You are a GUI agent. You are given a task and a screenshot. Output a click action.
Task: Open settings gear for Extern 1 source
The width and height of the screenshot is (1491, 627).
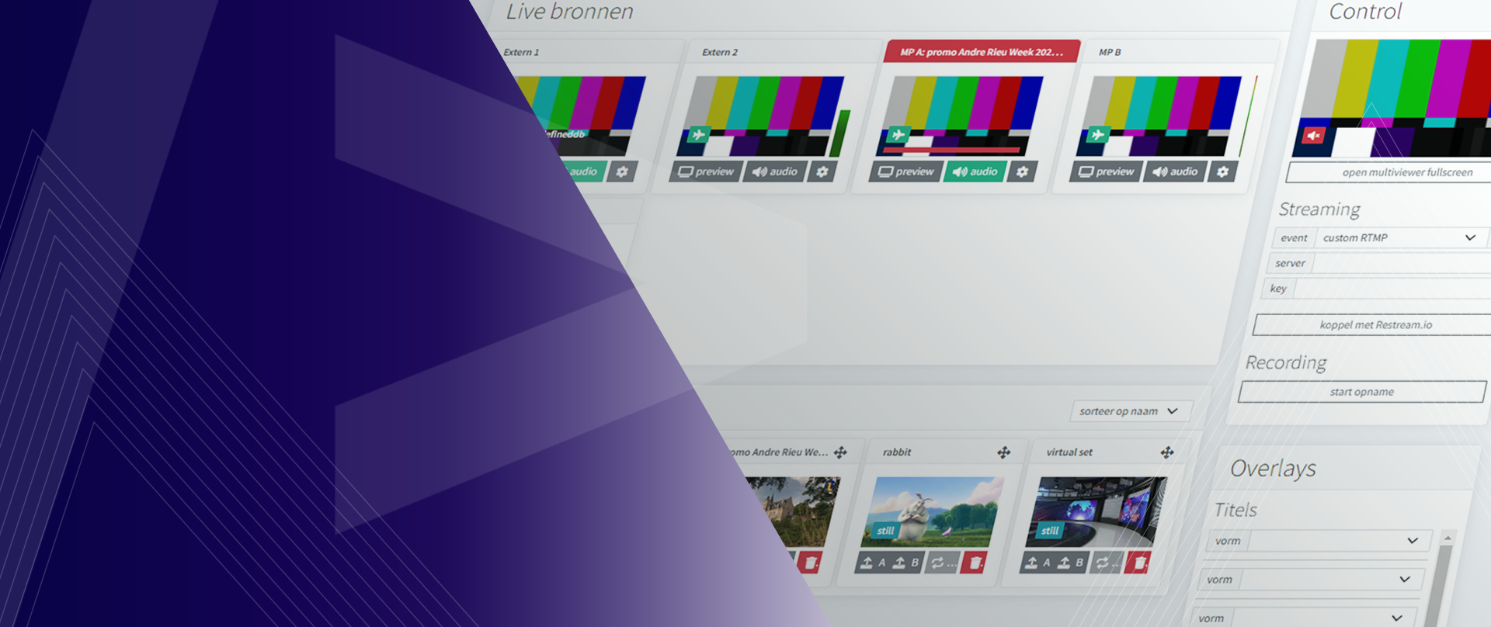622,171
